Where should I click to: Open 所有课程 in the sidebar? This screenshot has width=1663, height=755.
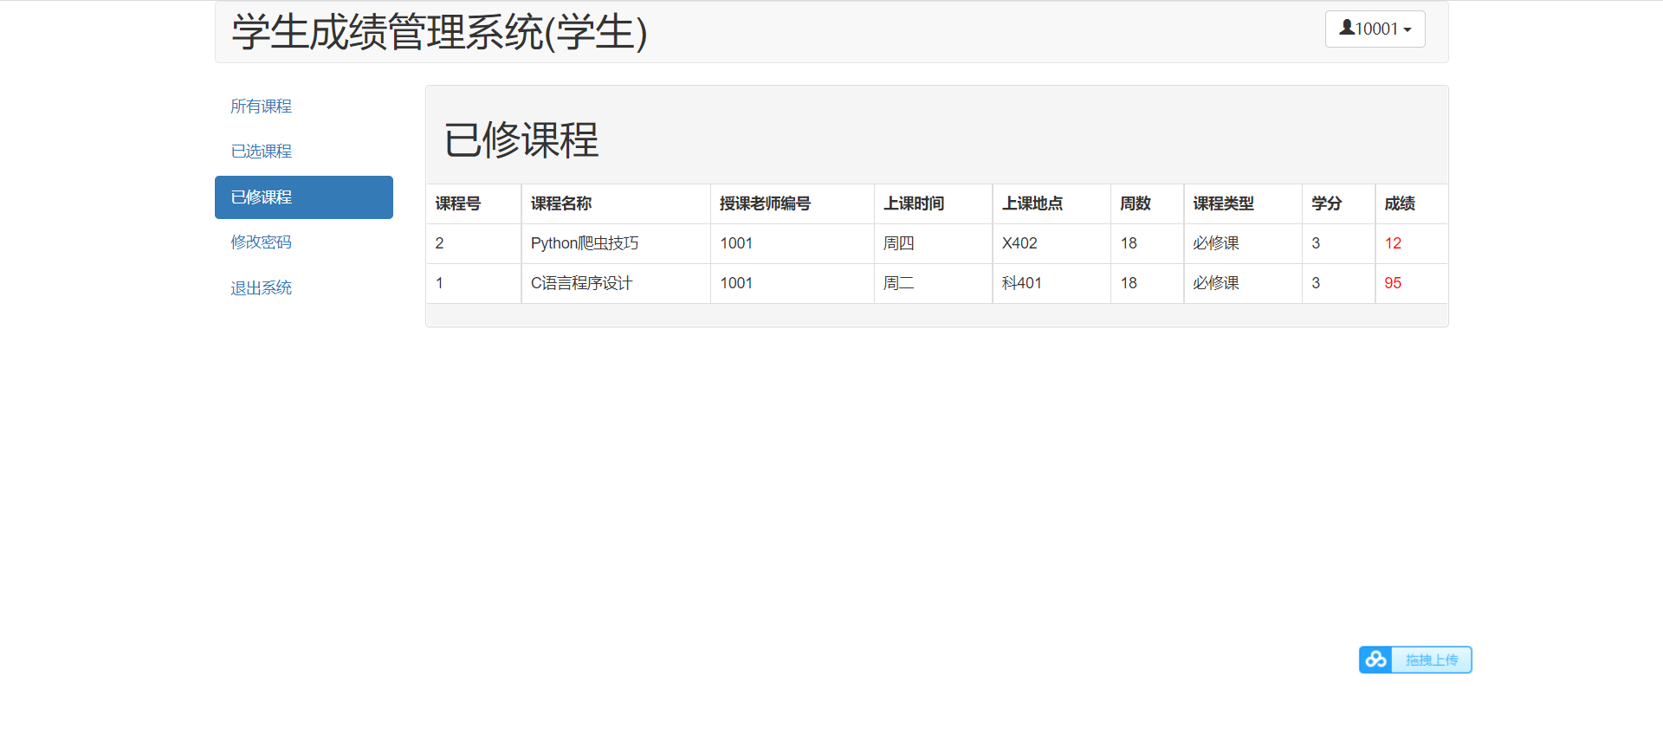[x=304, y=106]
